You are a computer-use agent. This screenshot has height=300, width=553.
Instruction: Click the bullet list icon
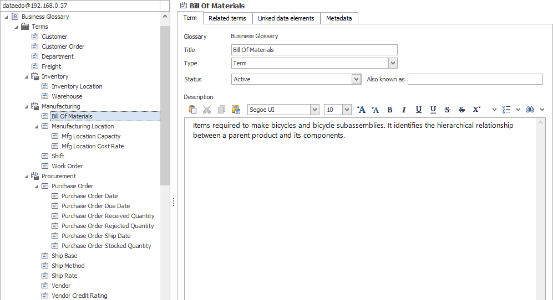pyautogui.click(x=506, y=110)
